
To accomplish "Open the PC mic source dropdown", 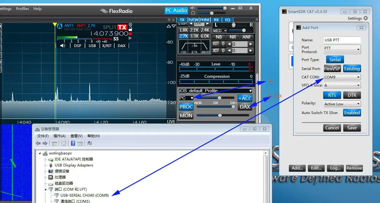I will 186,98.
